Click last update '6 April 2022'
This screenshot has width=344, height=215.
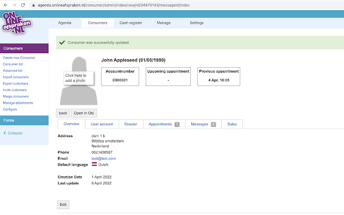tap(102, 183)
